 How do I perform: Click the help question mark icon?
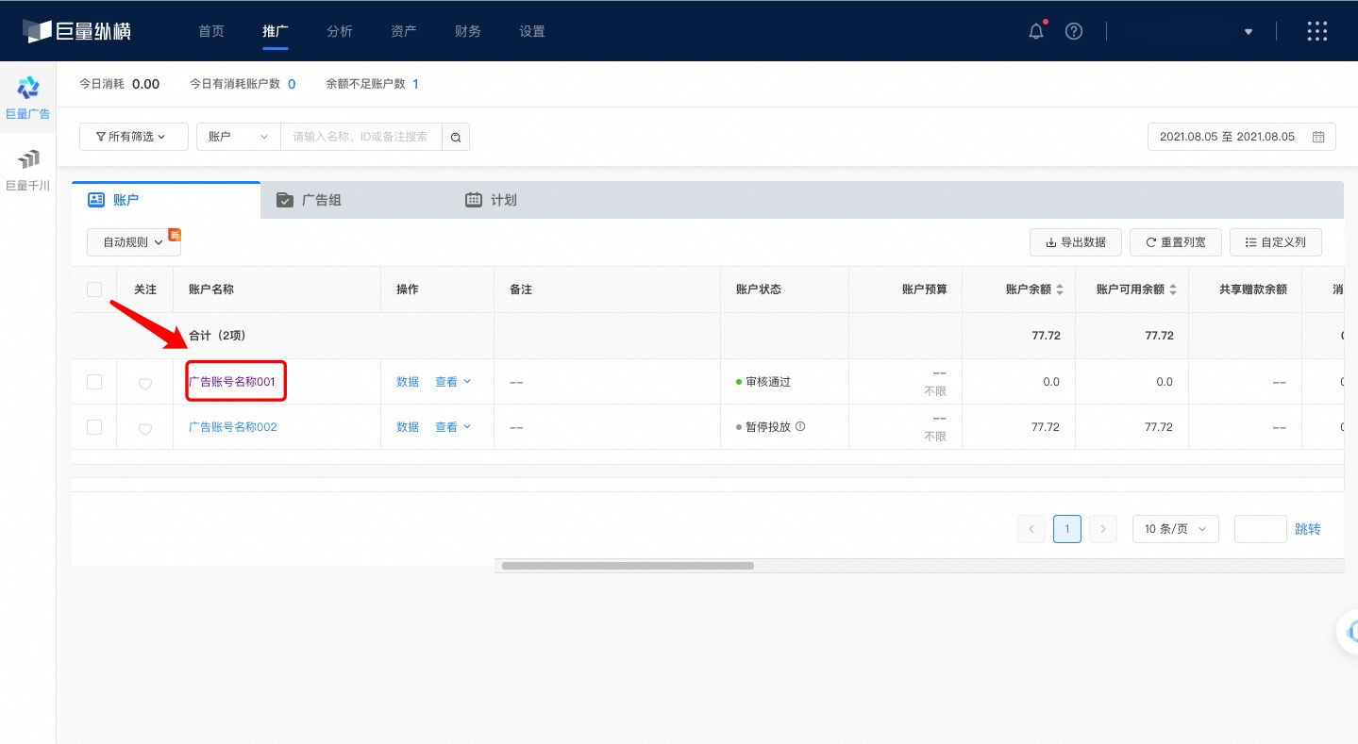[1073, 30]
